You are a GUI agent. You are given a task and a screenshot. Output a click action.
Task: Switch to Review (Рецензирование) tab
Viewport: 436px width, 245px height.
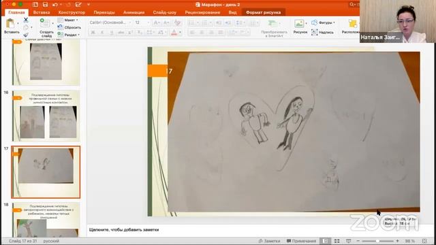click(202, 12)
